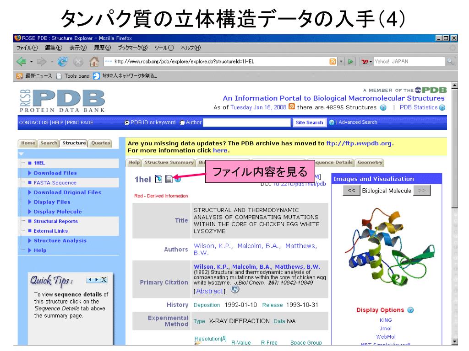
Task: Open the Tools page bookmark
Action: pos(73,76)
